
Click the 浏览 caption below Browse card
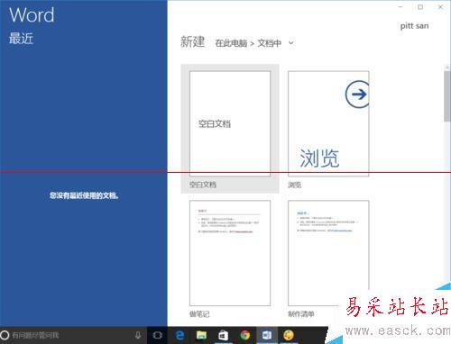click(295, 185)
